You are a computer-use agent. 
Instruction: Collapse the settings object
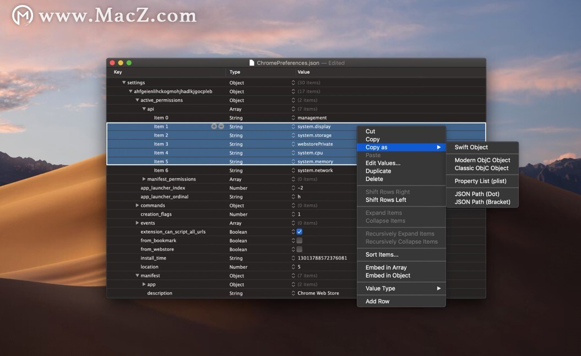[124, 83]
